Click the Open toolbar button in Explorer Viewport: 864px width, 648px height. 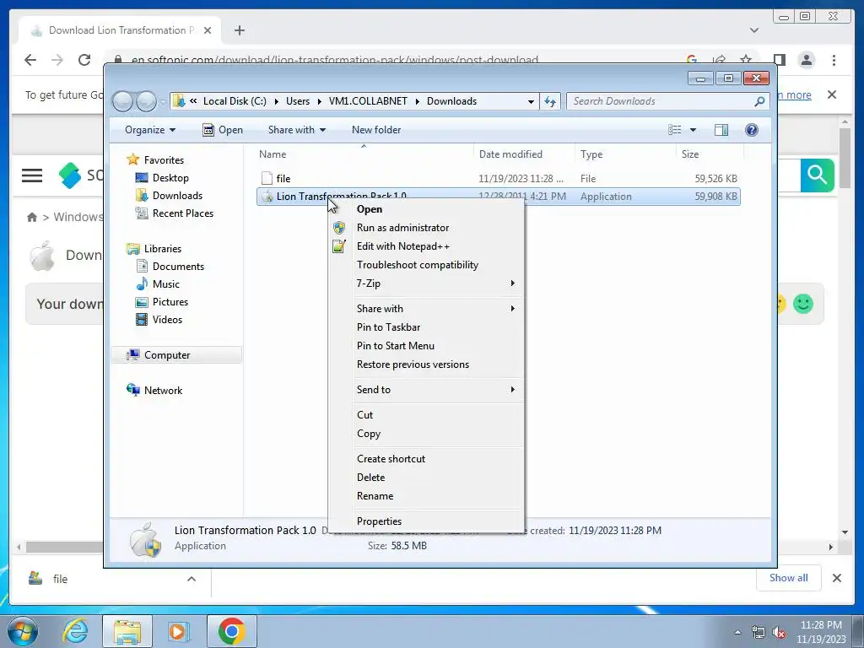coord(223,130)
